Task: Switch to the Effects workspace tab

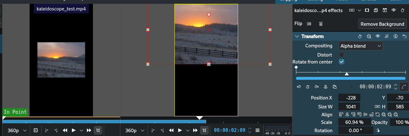Action: pos(366,1)
